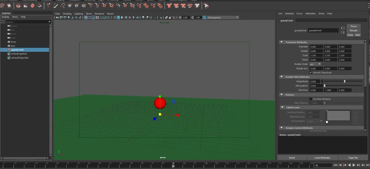Click the Select button in Attribute Editor
Screen dimensions: 370x169
tap(292, 158)
